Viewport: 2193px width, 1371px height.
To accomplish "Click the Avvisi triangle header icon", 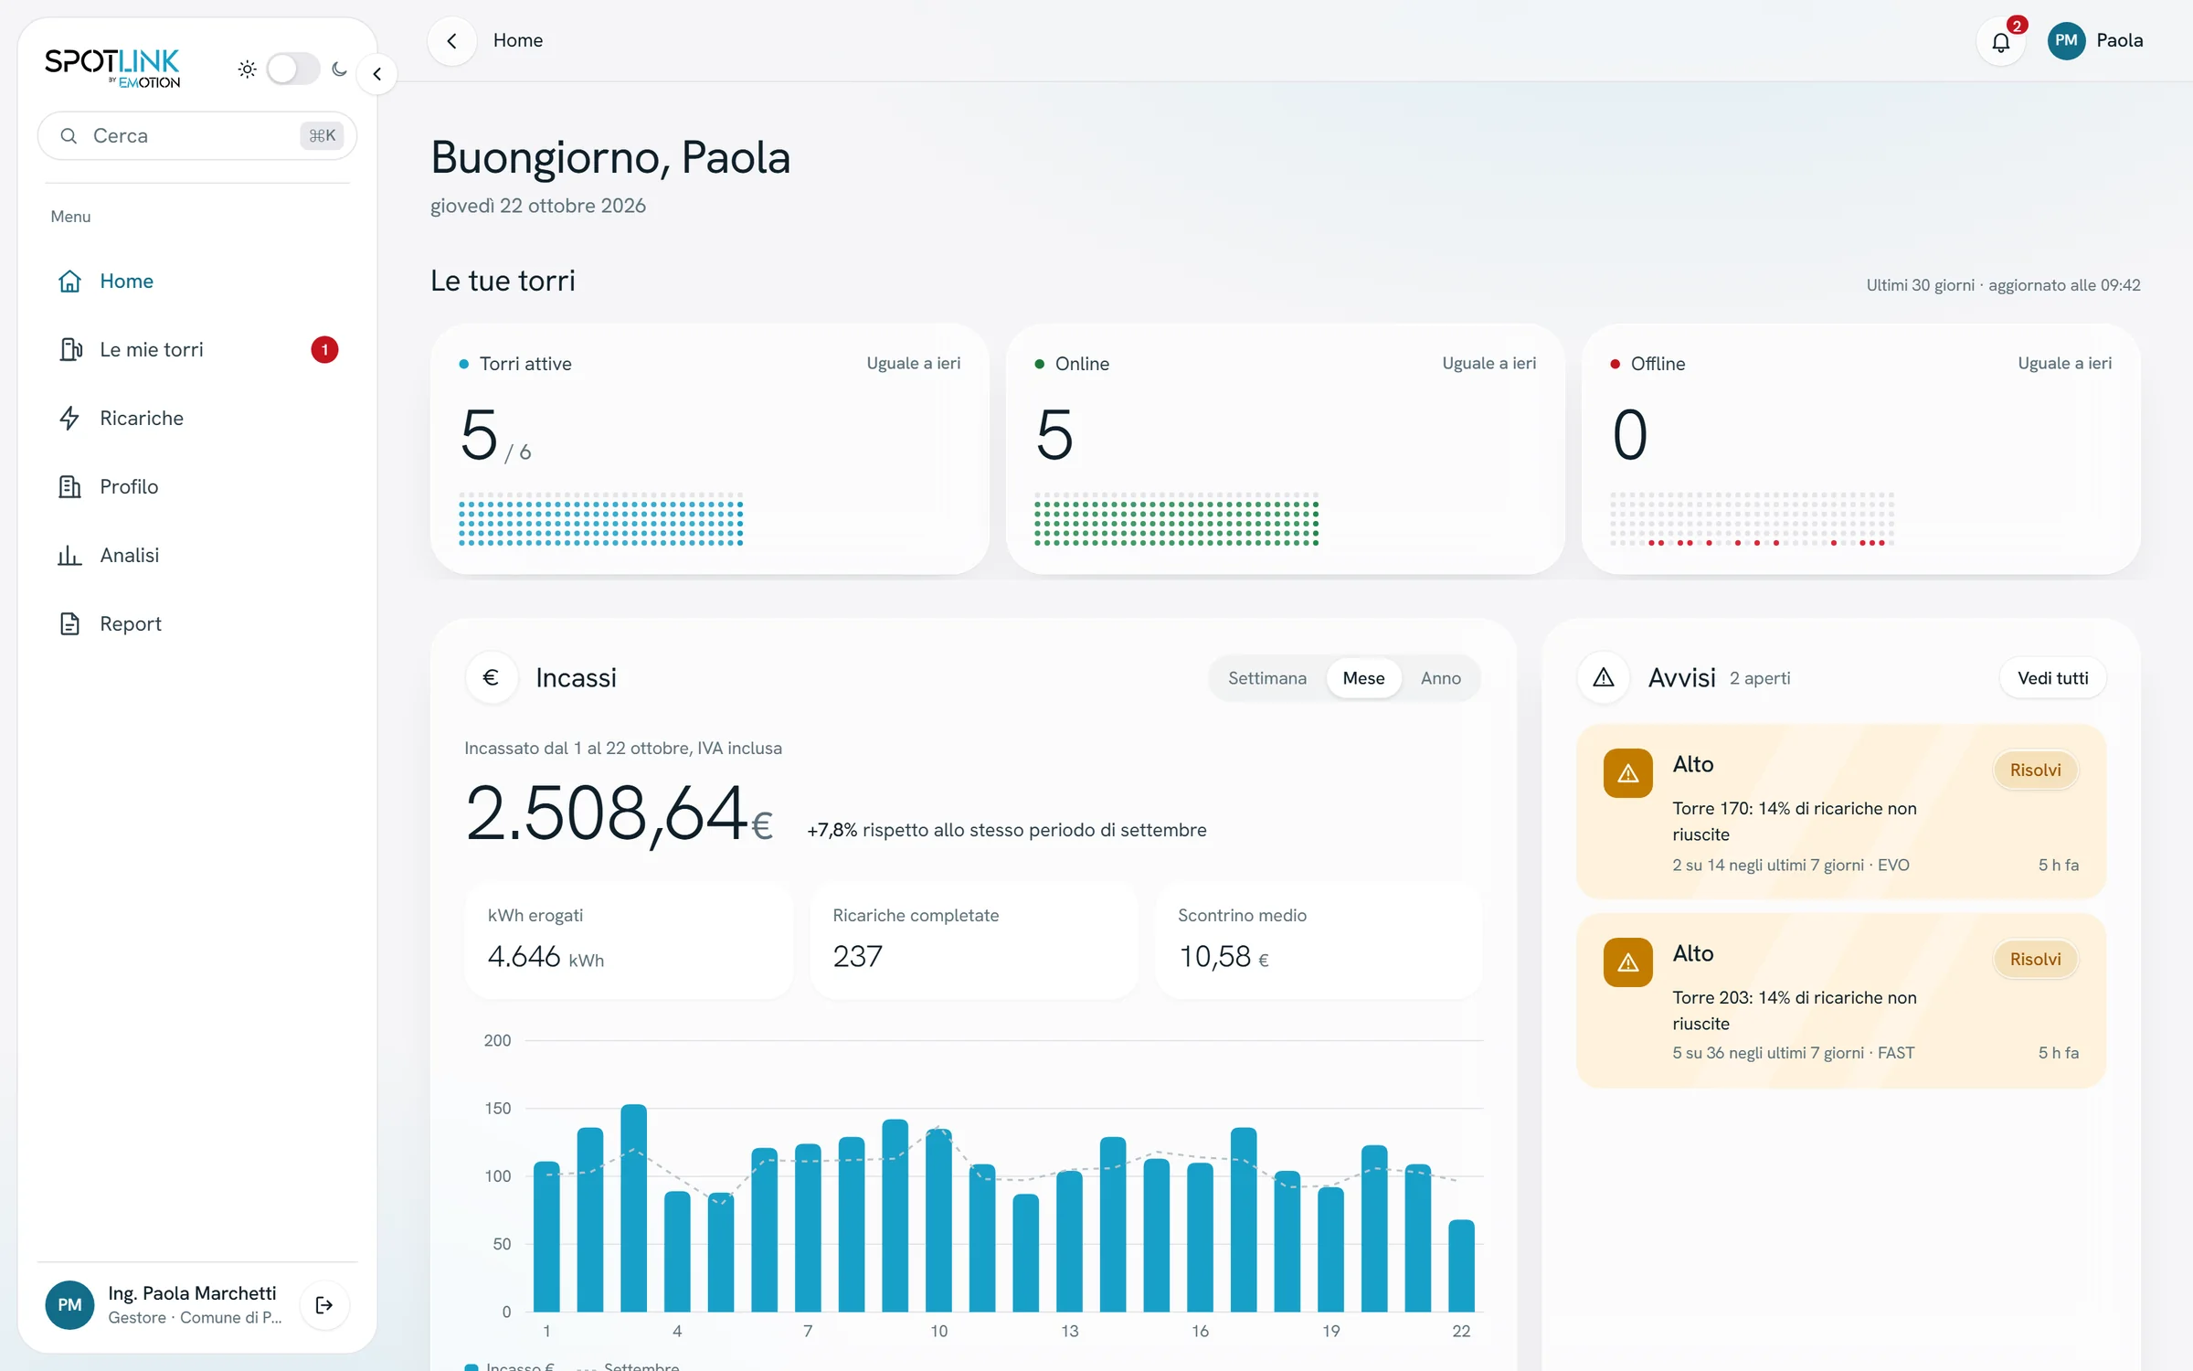I will point(1604,677).
